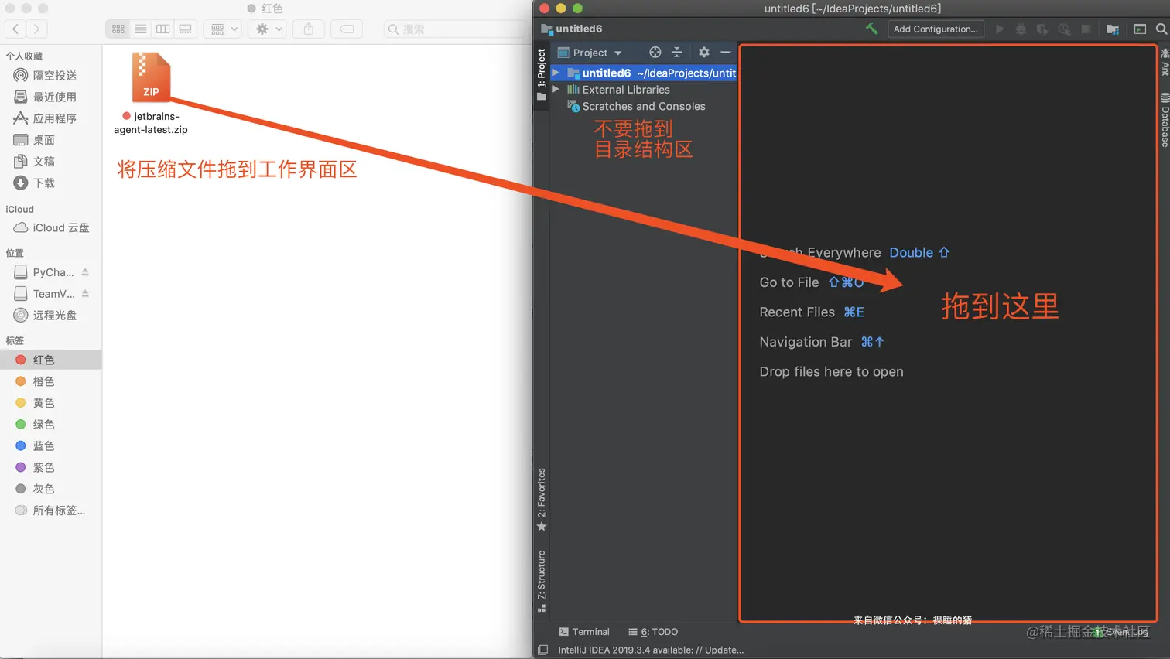Go forward in Finder
Image resolution: width=1170 pixels, height=659 pixels.
coord(36,29)
